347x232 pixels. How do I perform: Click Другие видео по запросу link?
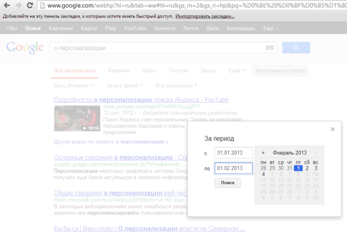point(111,142)
